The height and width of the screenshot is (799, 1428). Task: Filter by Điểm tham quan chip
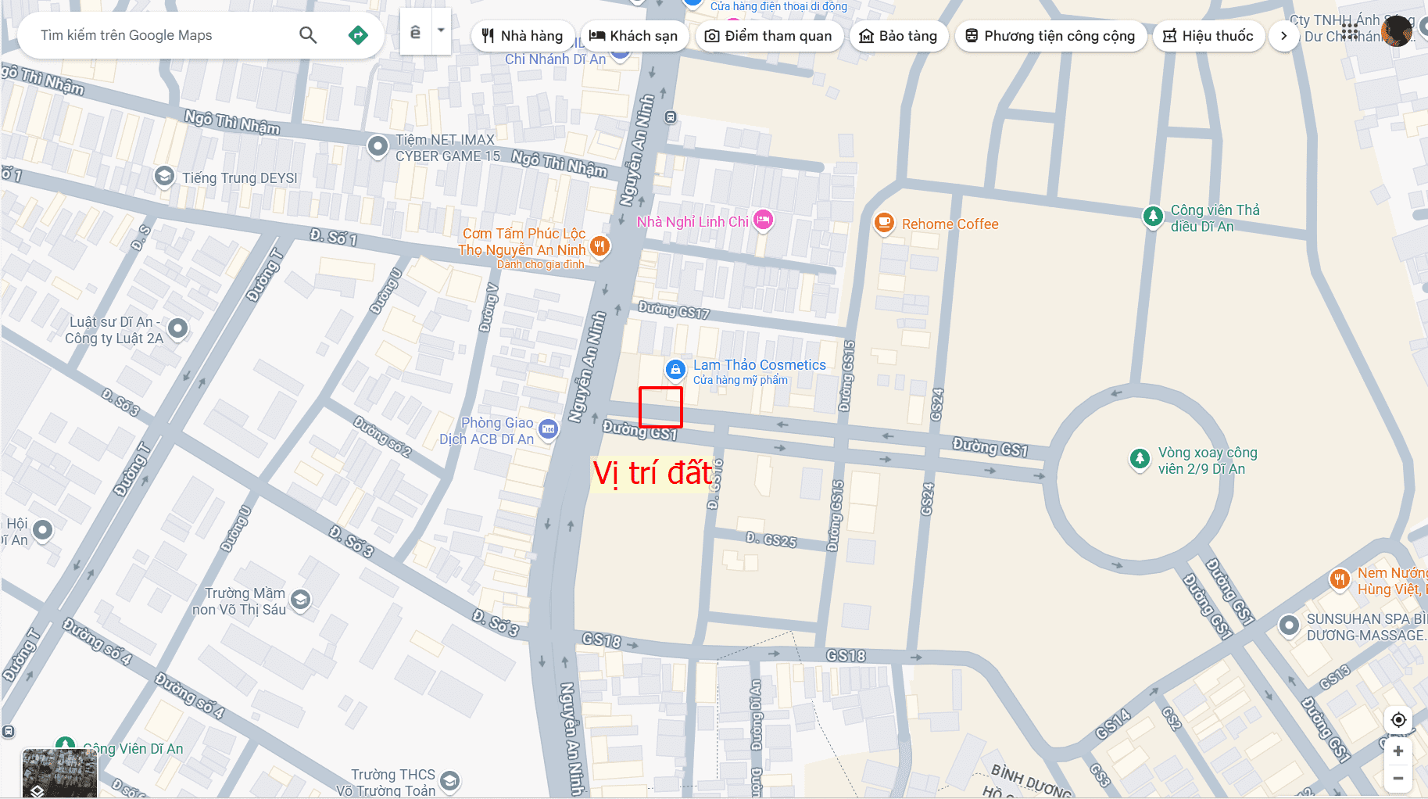coord(768,36)
